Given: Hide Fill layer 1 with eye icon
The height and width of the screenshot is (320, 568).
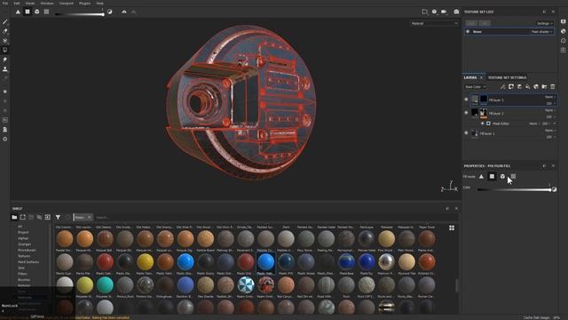Looking at the screenshot, I should 467,133.
